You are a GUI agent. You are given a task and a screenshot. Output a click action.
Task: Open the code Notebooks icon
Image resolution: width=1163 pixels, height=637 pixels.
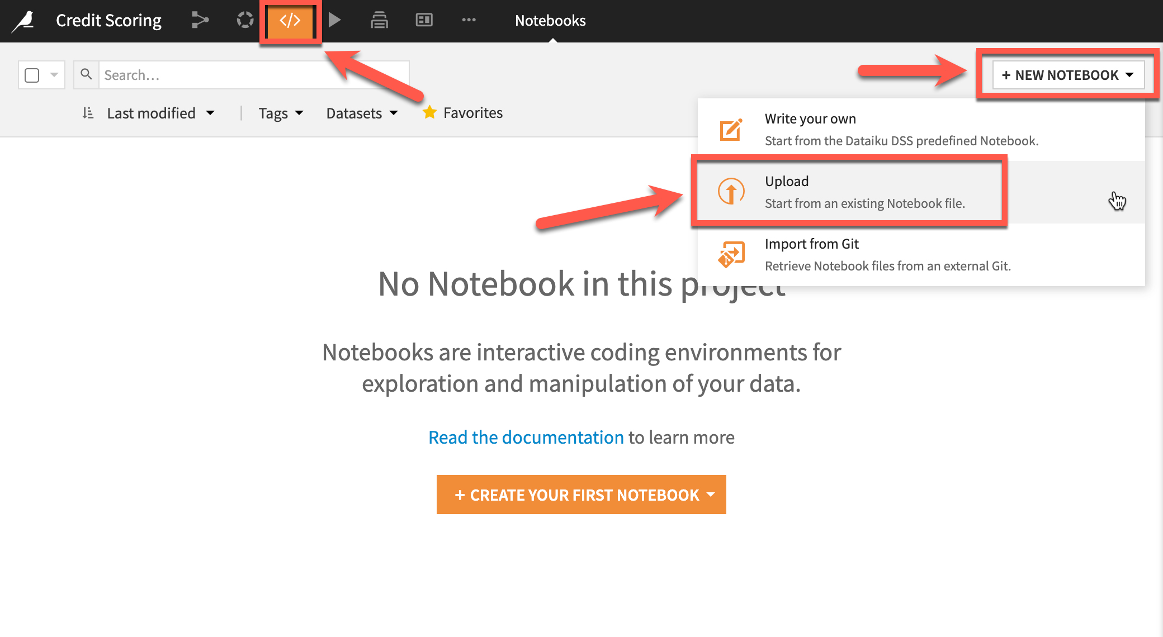290,21
